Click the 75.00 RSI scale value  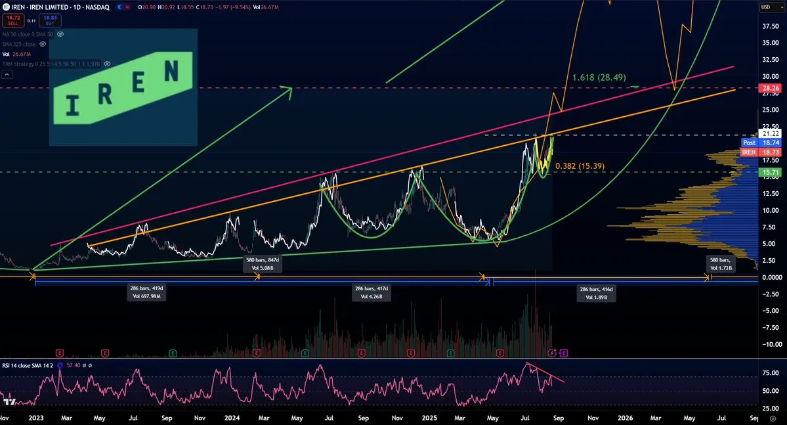(771, 373)
